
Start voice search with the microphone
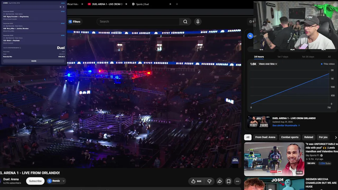coord(198,22)
